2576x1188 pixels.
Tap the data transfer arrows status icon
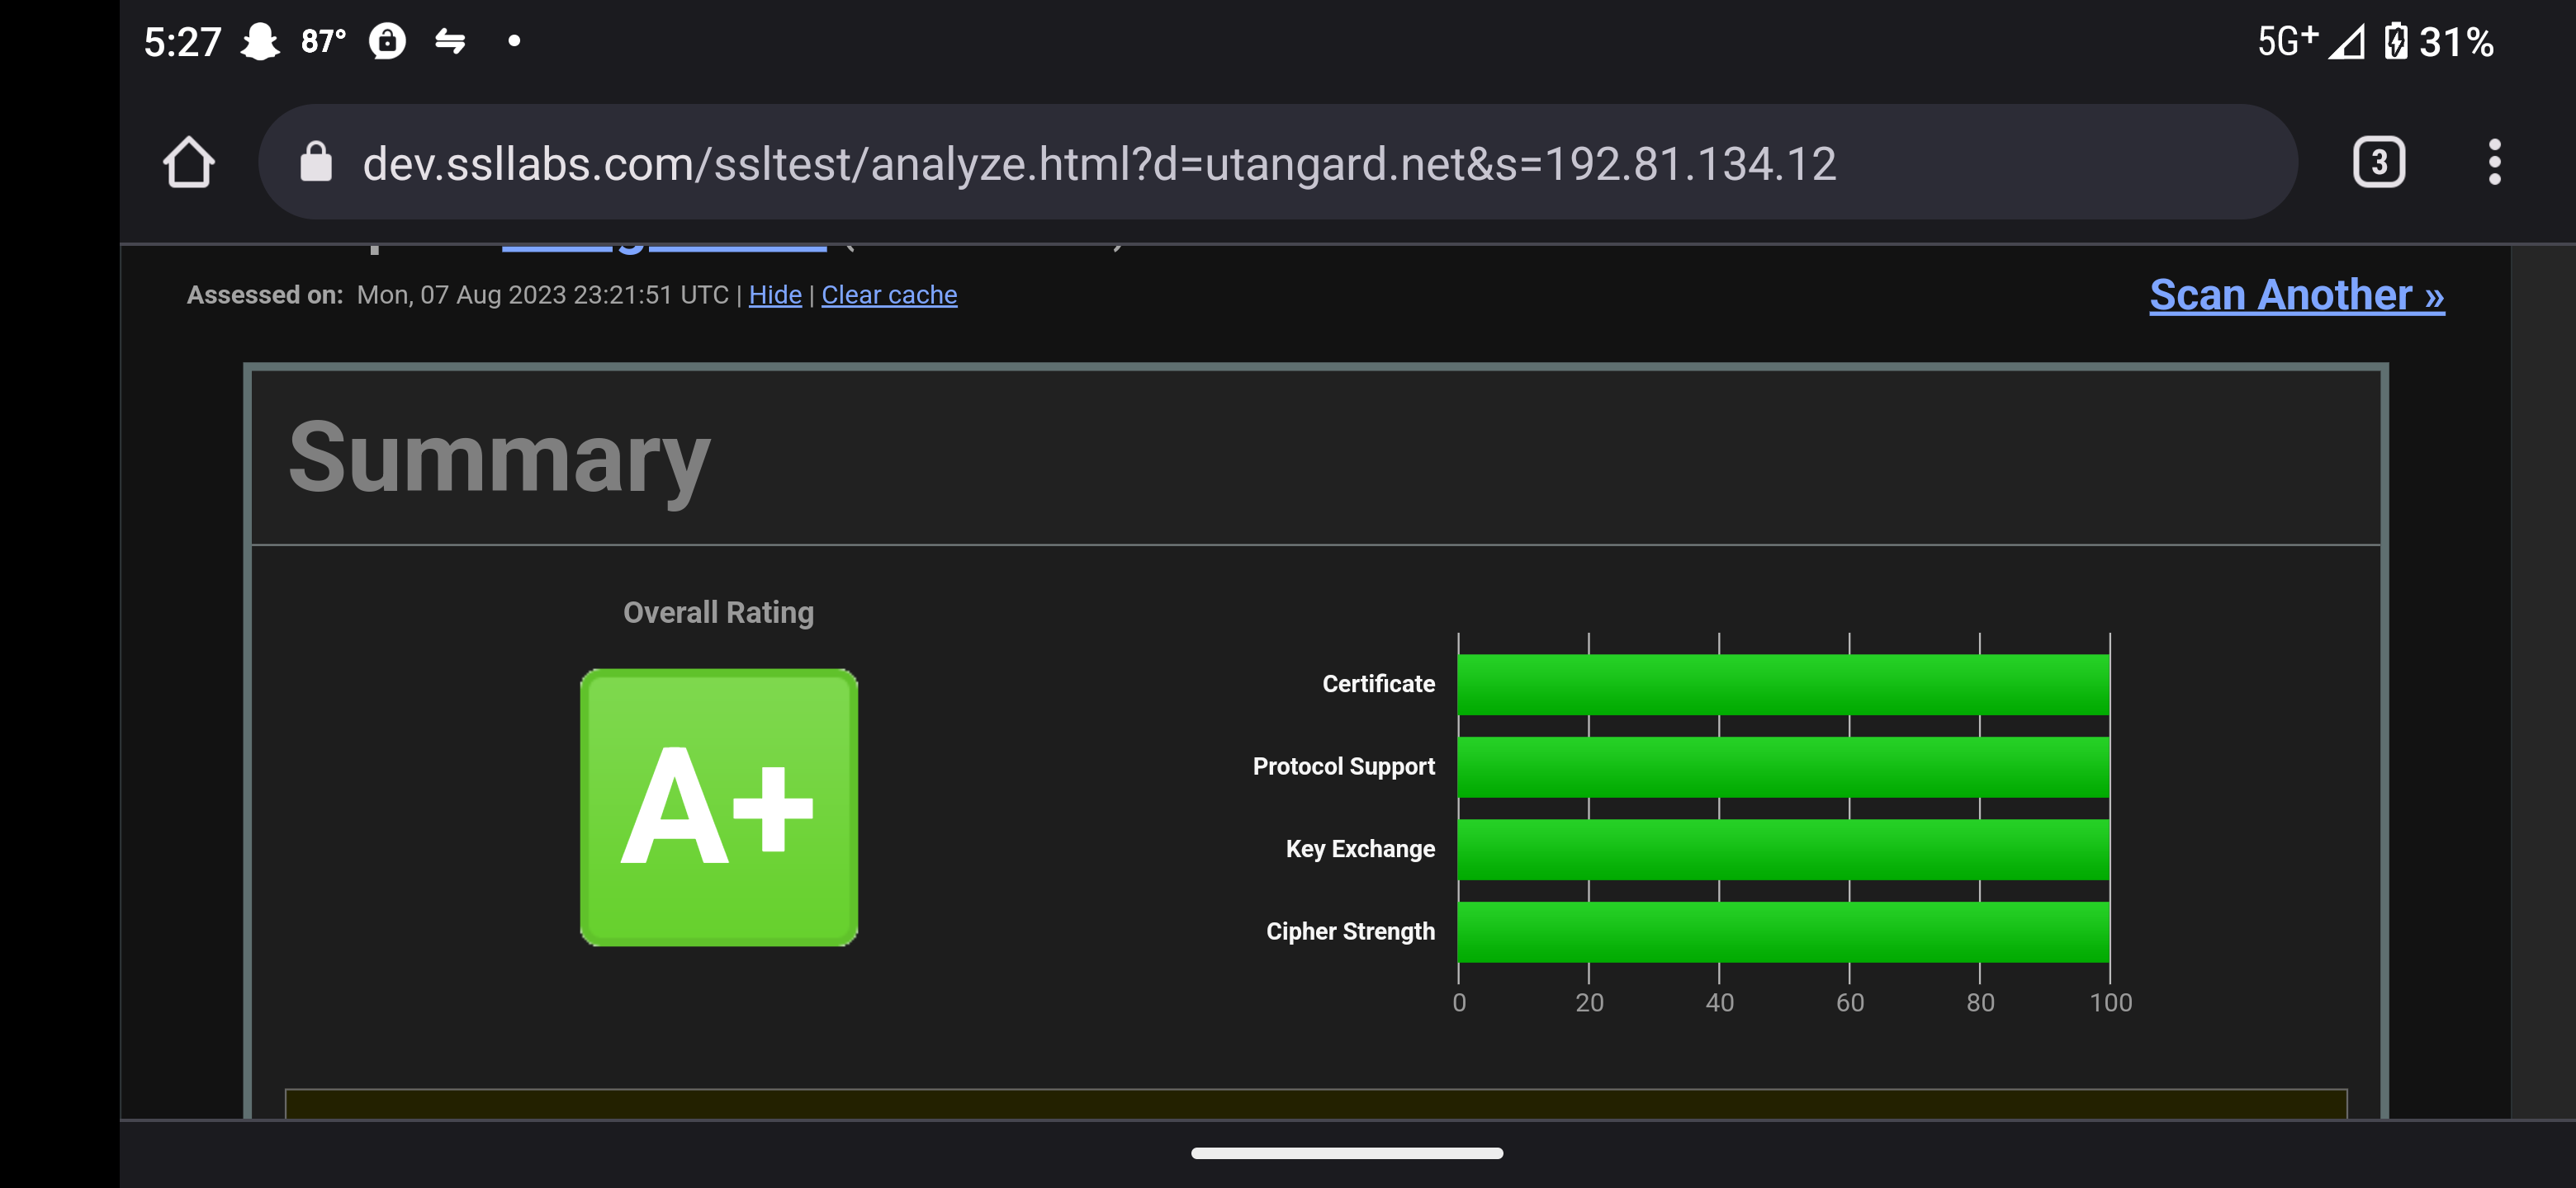click(450, 41)
